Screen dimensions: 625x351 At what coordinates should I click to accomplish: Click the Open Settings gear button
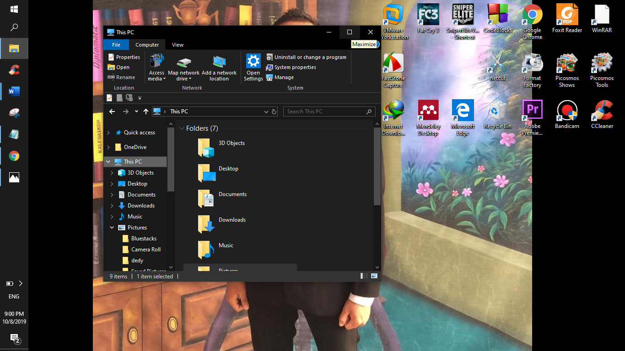click(x=253, y=68)
